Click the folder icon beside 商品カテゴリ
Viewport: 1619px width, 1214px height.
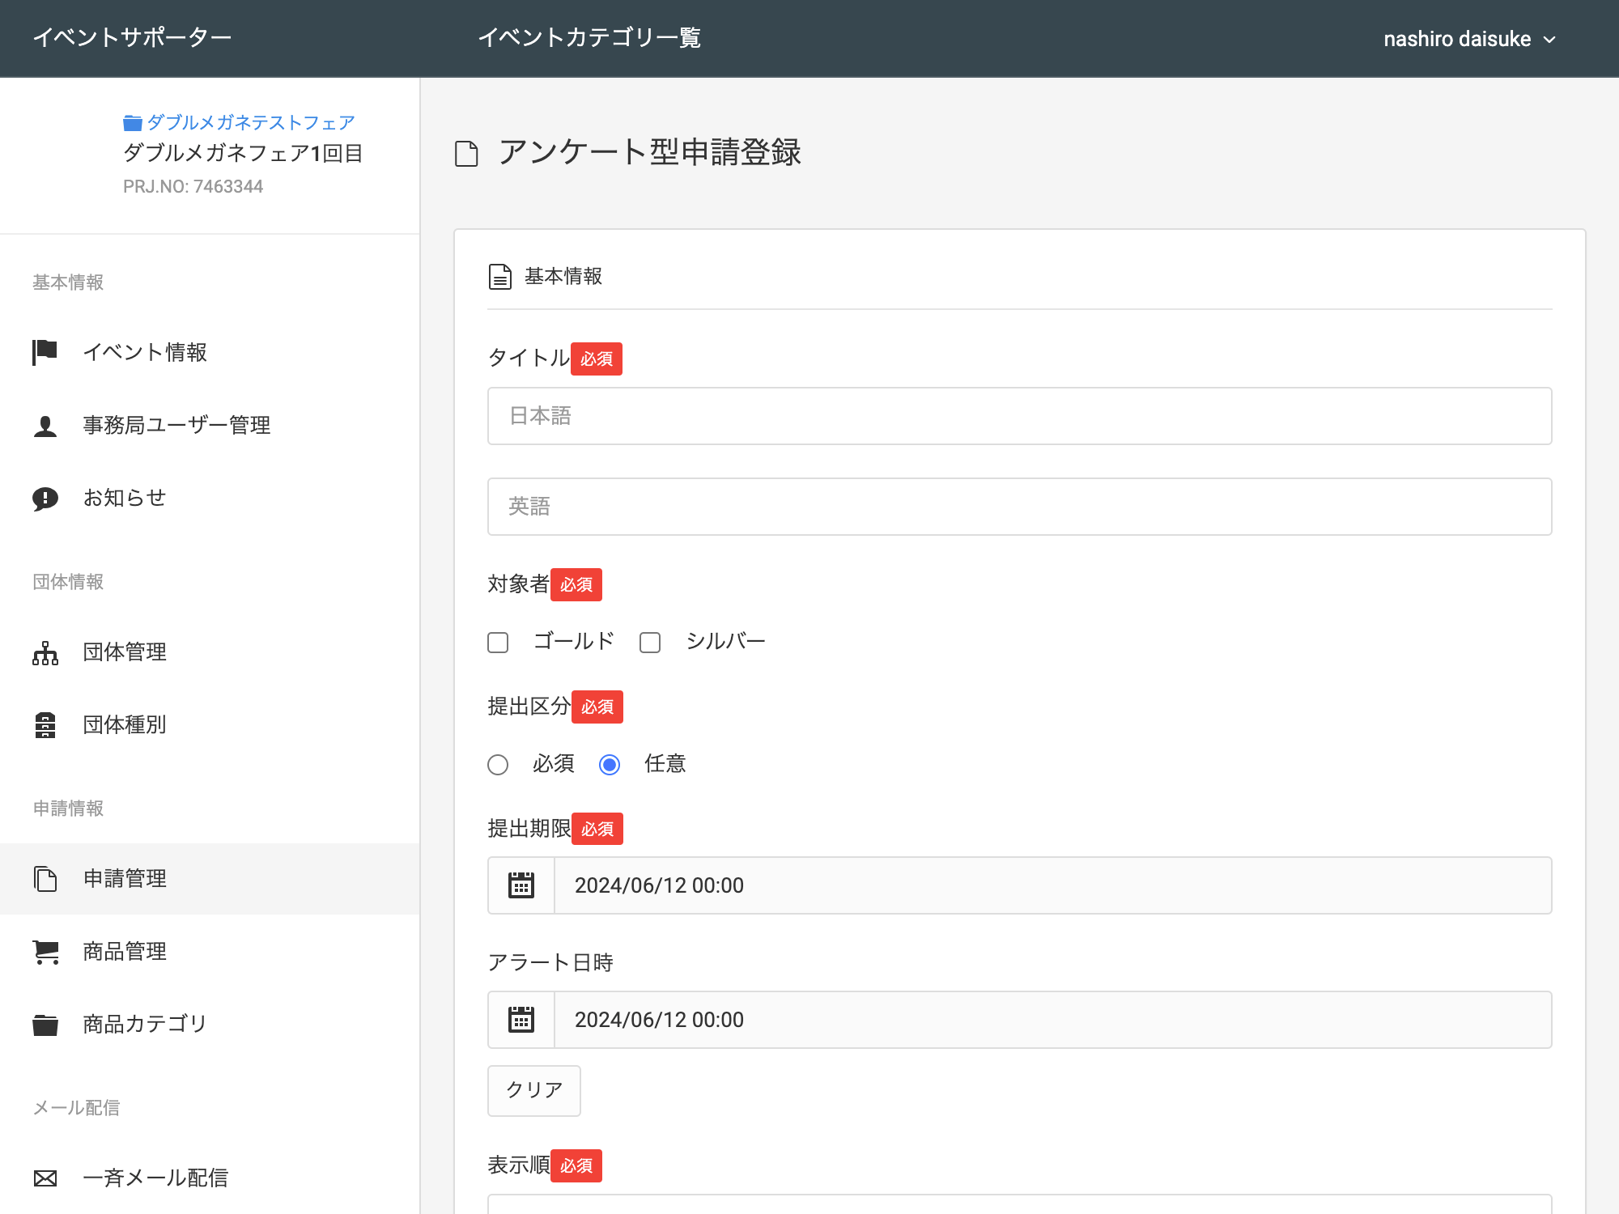pos(45,1025)
